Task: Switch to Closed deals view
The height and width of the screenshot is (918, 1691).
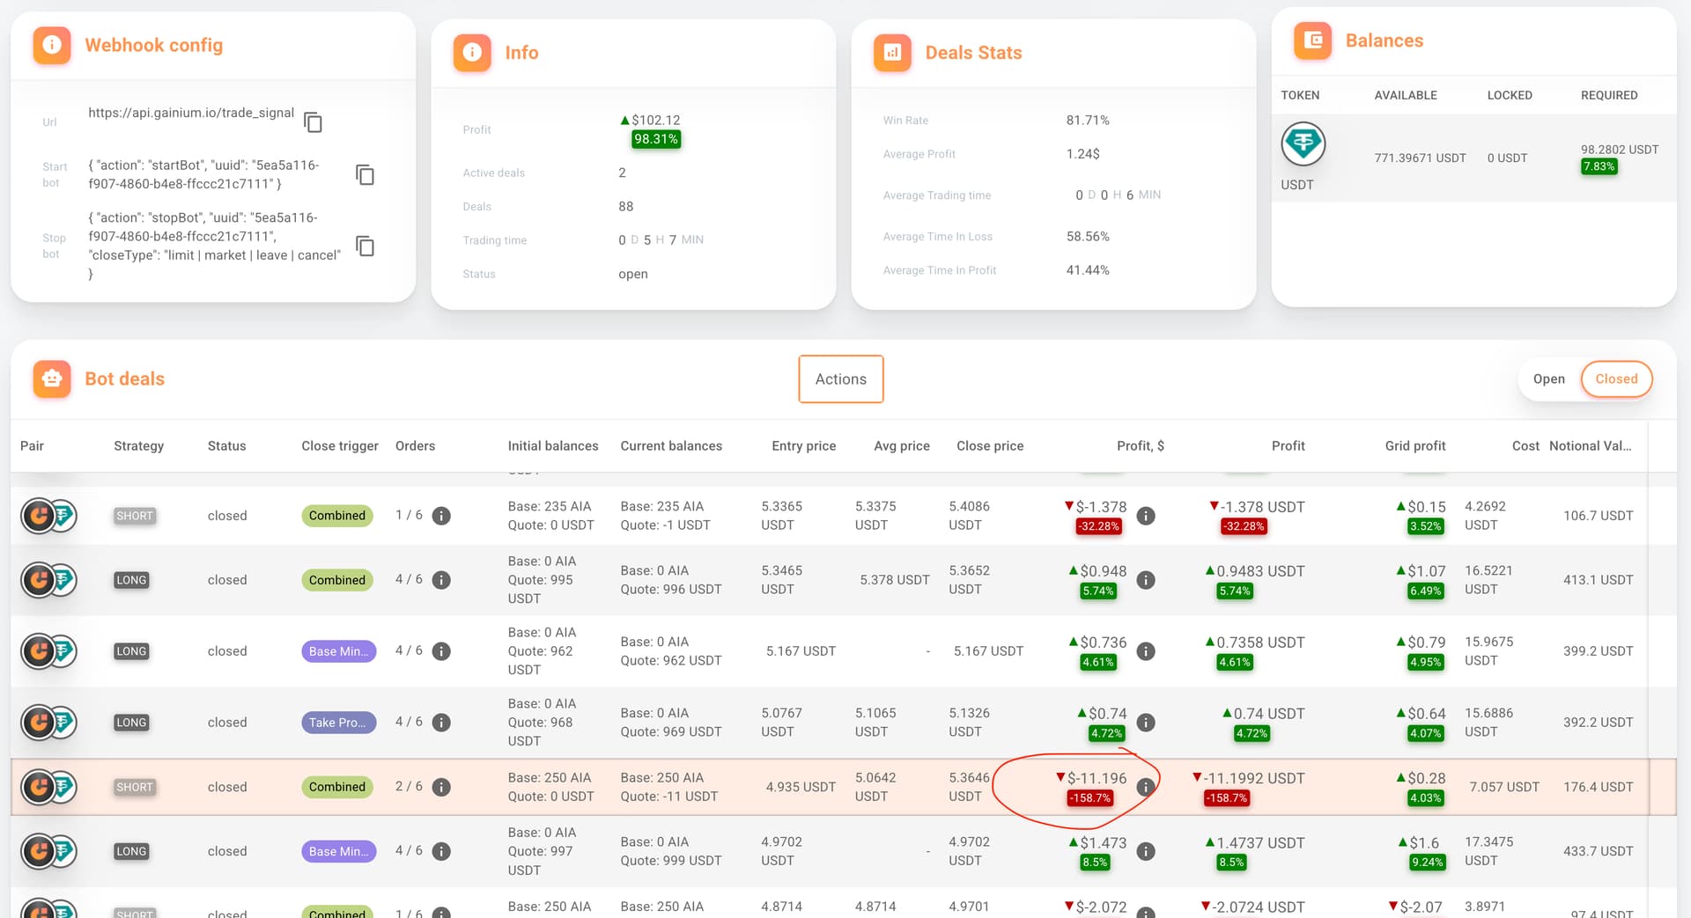Action: [1616, 379]
